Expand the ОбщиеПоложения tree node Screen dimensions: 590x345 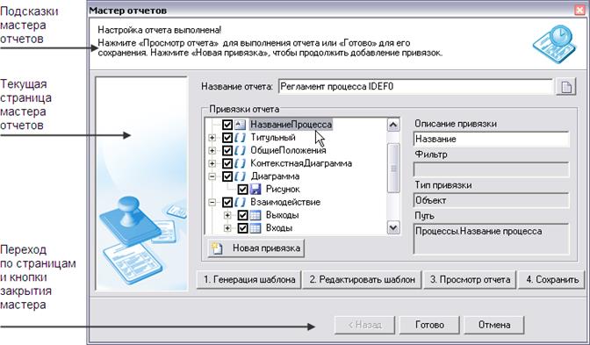coord(212,150)
